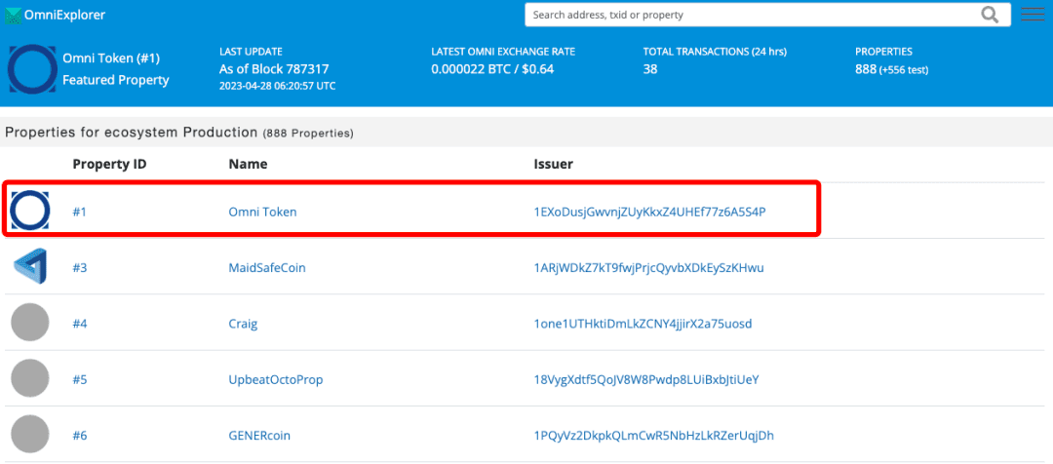Open property ID #6 link

80,435
